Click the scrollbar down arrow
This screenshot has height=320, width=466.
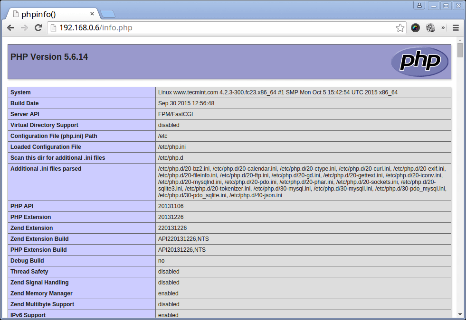coord(460,314)
